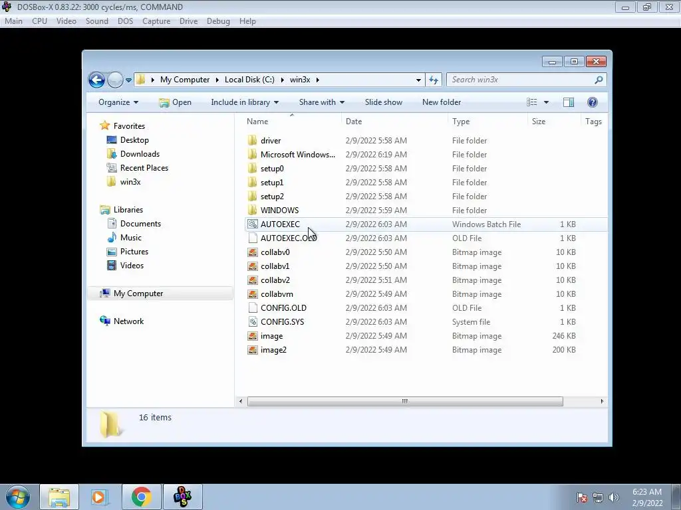Click the Forward navigation arrow button
The width and height of the screenshot is (681, 510).
115,80
